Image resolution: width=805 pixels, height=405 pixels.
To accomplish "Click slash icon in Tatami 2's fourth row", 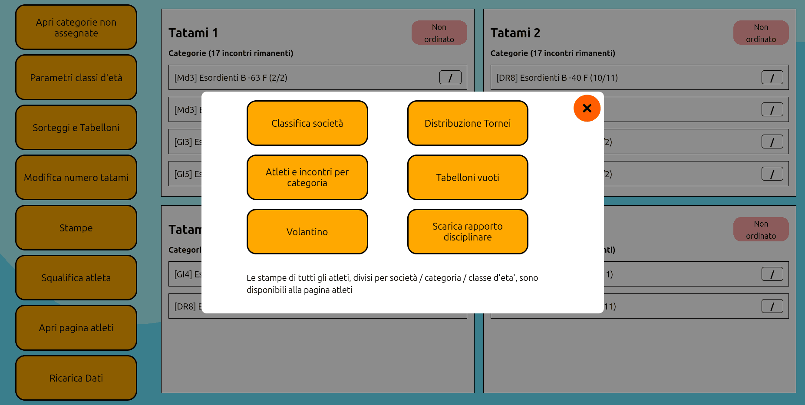I will point(772,174).
